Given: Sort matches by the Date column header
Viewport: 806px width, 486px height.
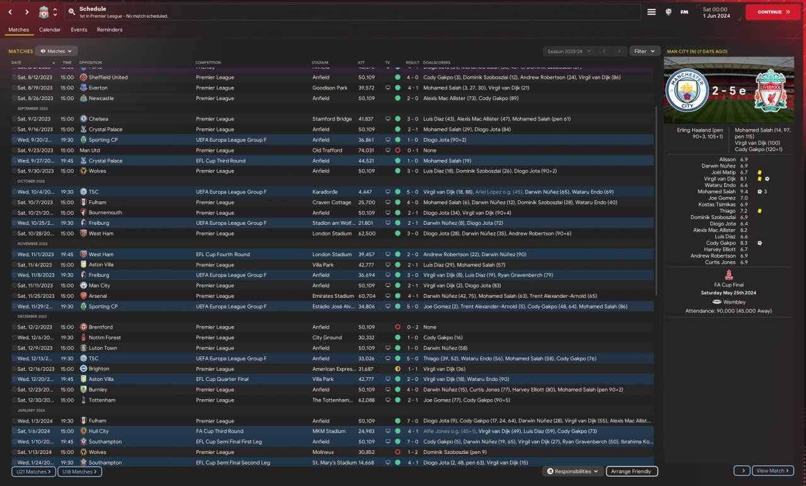Looking at the screenshot, I should (x=16, y=62).
